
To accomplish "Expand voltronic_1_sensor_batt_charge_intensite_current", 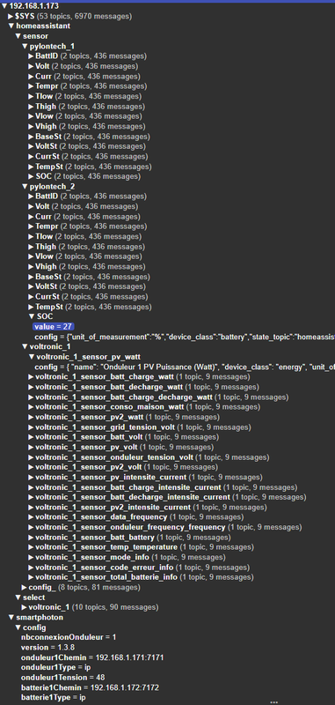I will 31,487.
